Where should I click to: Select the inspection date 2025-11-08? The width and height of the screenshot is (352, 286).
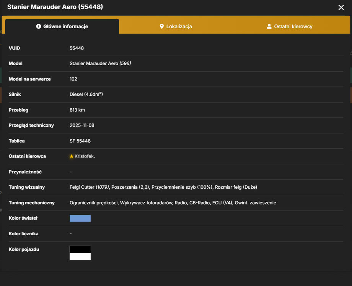pos(82,125)
